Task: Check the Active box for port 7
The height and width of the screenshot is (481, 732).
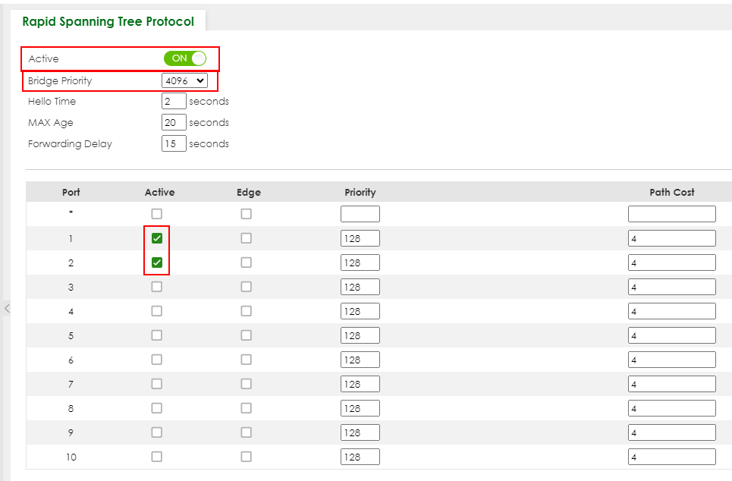Action: (x=157, y=384)
